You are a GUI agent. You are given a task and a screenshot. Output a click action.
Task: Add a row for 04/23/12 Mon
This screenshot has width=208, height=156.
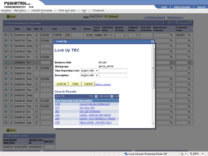[6, 84]
